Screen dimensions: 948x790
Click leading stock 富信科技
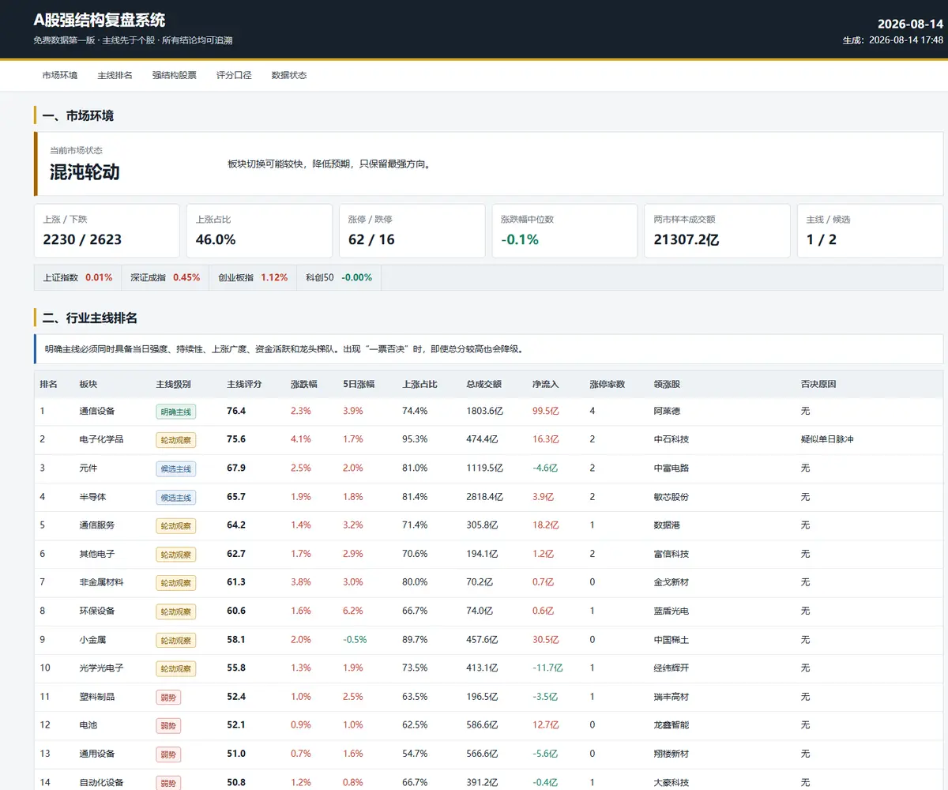(x=671, y=554)
